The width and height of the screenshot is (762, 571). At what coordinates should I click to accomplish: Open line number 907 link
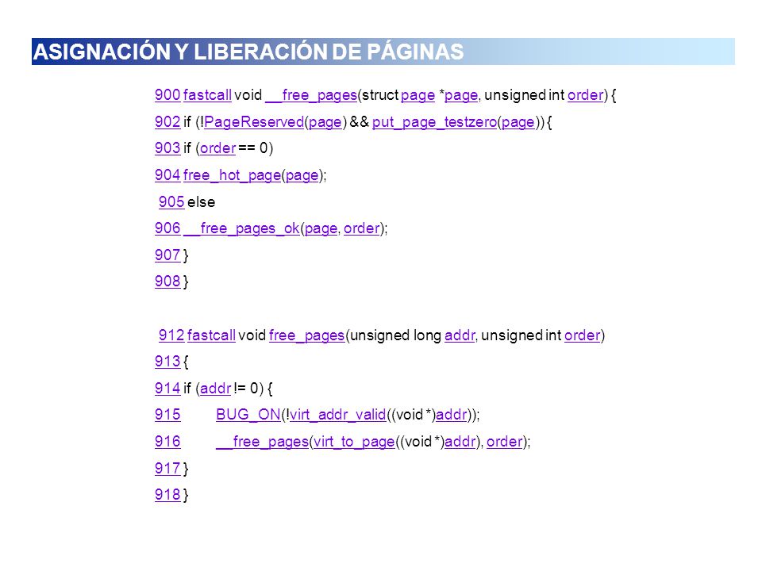click(167, 255)
